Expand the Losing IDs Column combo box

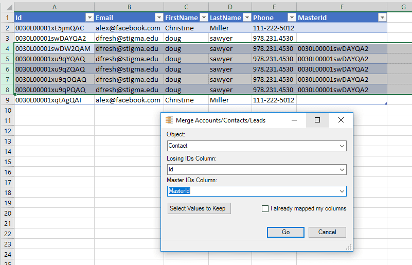342,170
